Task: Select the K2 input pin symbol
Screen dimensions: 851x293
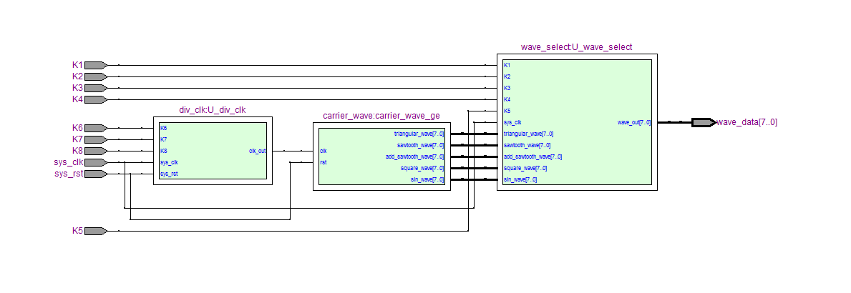Action: pos(95,76)
